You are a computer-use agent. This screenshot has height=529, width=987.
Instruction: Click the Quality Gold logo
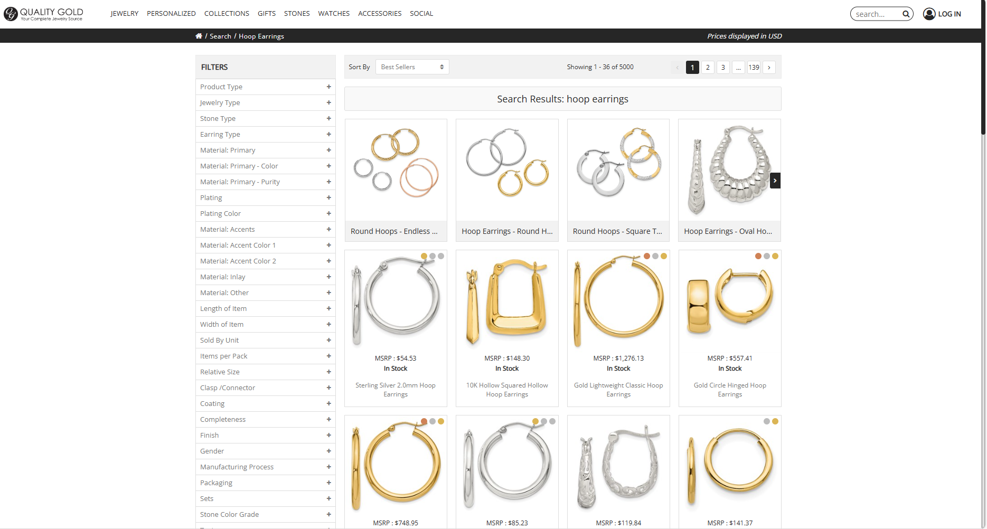click(x=44, y=14)
